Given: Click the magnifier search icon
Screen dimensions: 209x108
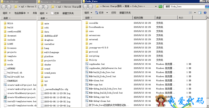Looking at the screenshot, I should pyautogui.click(x=207, y=6).
